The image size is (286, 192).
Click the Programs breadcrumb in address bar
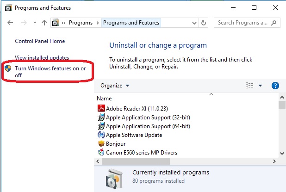[81, 23]
